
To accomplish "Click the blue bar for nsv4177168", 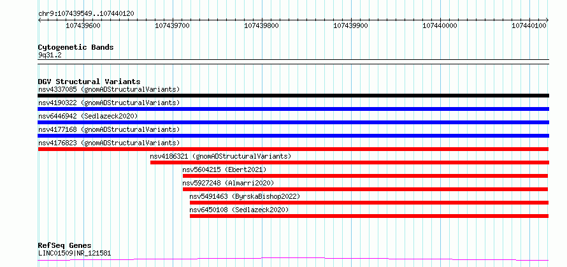I will [x=293, y=136].
